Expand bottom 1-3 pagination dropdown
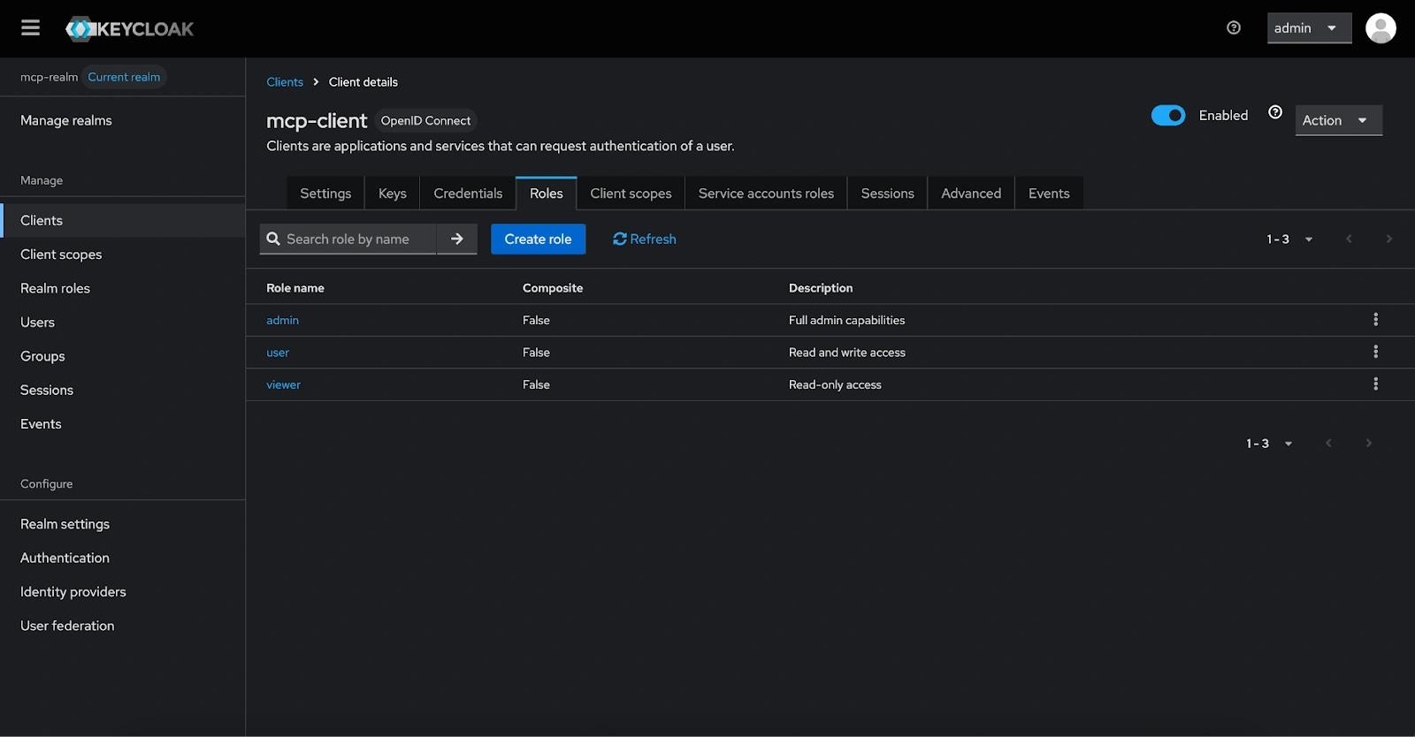The width and height of the screenshot is (1415, 737). tap(1269, 444)
